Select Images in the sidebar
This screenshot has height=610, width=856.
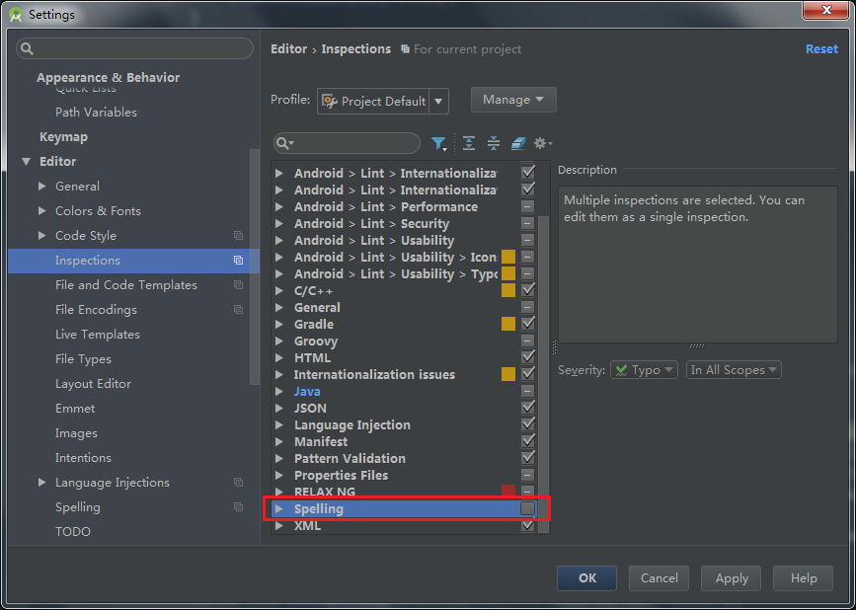pyautogui.click(x=76, y=433)
